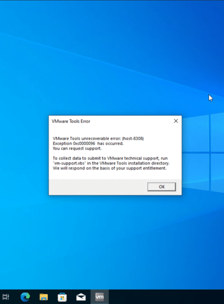This screenshot has height=304, width=224.
Task: Select the VMware taskbar icon
Action: [99, 297]
